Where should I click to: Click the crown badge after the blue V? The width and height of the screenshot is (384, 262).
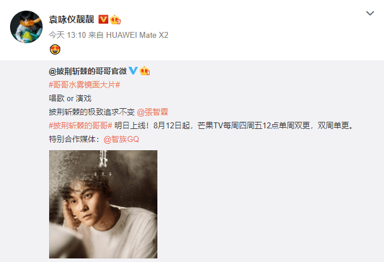coord(145,71)
